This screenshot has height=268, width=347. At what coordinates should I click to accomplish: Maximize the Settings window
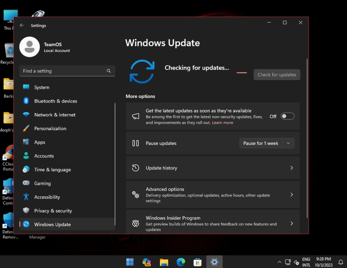point(285,22)
